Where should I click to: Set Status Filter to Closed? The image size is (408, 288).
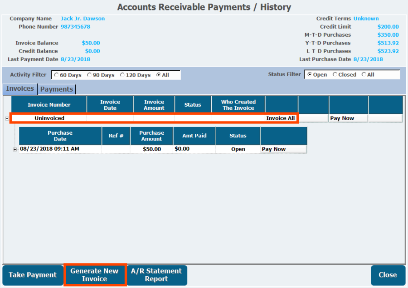tap(335, 74)
